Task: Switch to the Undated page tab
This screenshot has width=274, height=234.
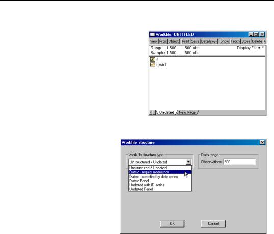Action: pyautogui.click(x=167, y=112)
